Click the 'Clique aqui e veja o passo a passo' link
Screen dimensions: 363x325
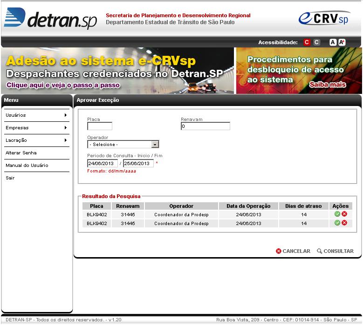pyautogui.click(x=63, y=85)
